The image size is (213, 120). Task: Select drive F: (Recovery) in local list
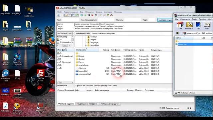(65, 62)
